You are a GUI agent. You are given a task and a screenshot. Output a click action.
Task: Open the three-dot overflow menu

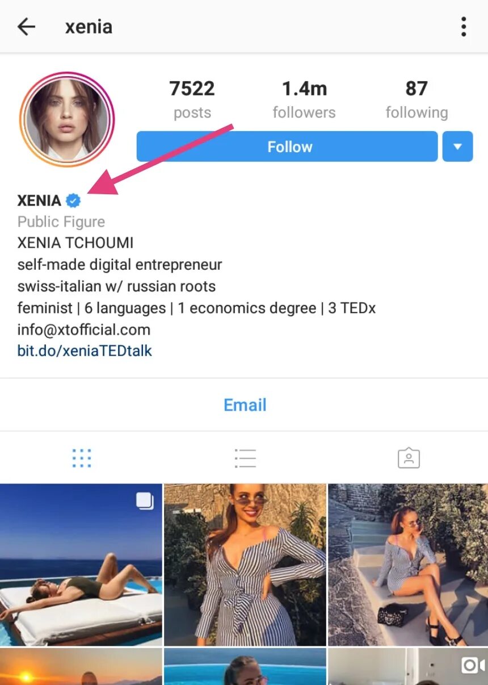tap(464, 27)
